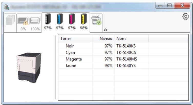Click the 97% level in Noir row

point(108,46)
